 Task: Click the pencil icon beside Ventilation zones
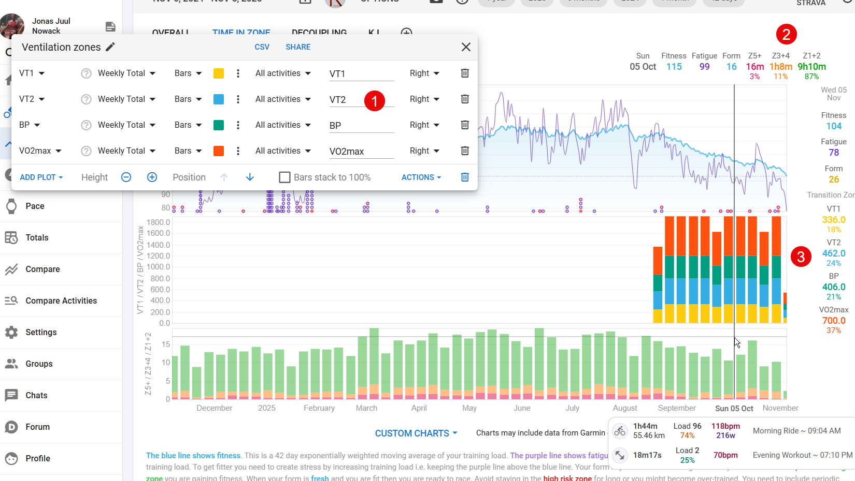[110, 47]
